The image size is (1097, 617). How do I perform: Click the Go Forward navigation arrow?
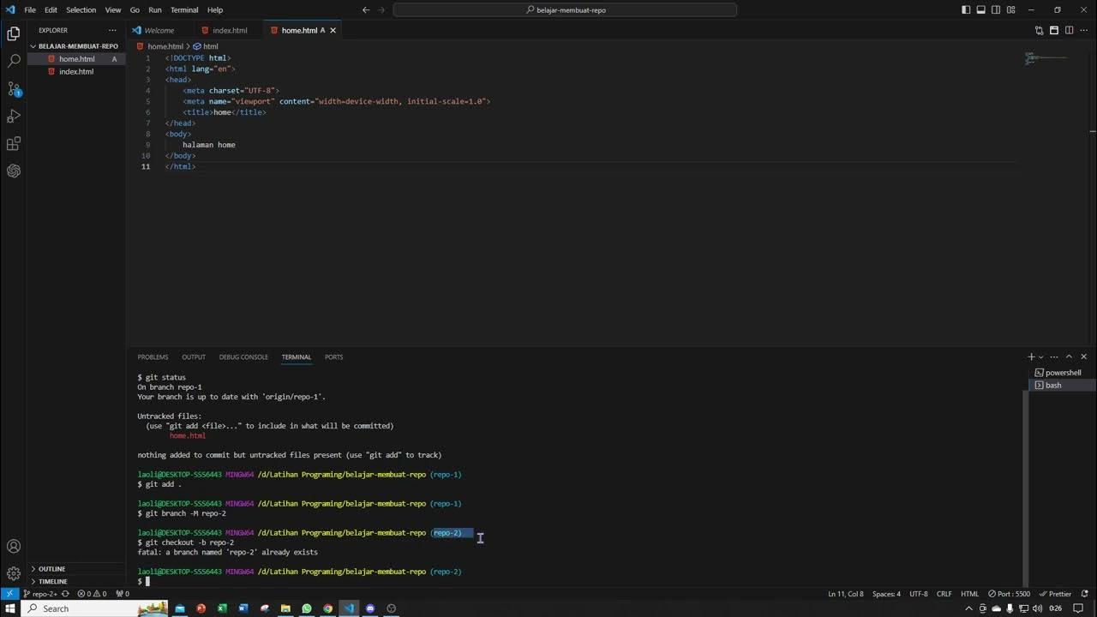click(x=382, y=10)
